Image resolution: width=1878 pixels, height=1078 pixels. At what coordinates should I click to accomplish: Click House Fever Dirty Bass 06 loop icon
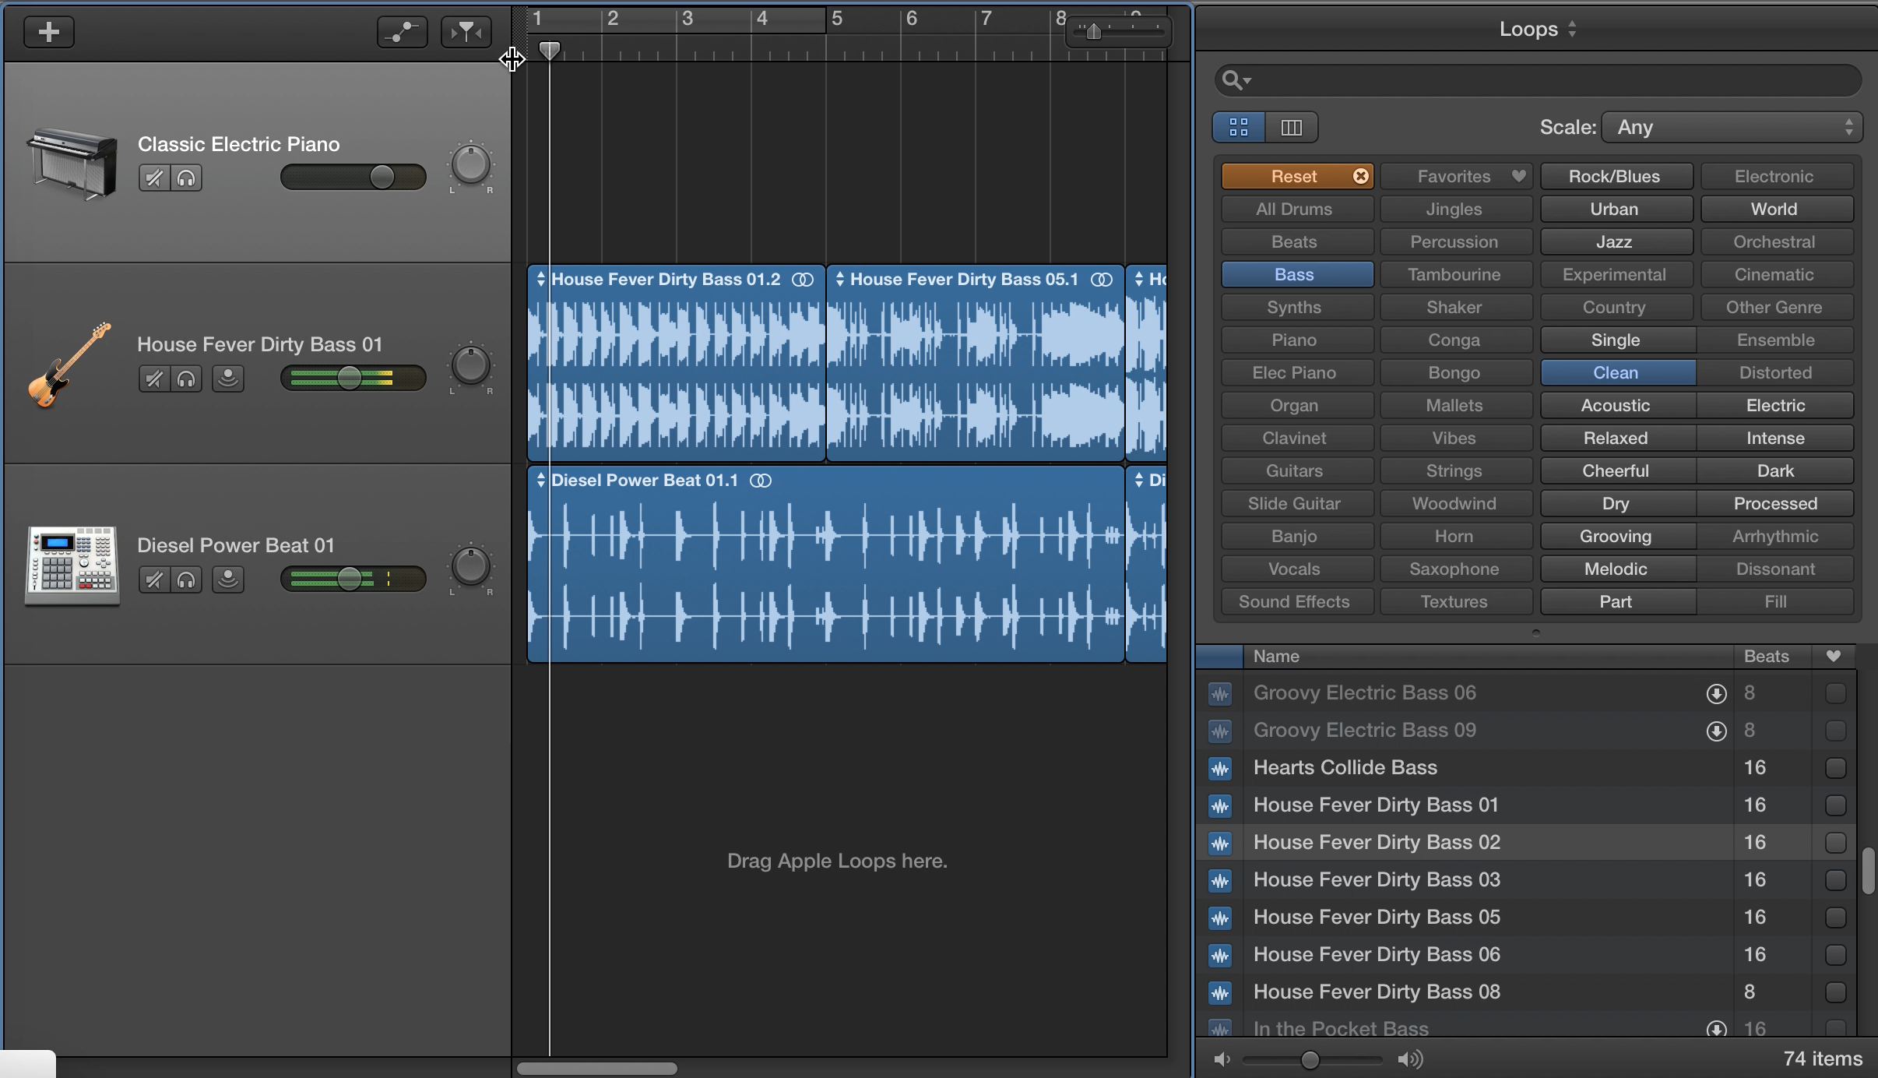[1220, 956]
